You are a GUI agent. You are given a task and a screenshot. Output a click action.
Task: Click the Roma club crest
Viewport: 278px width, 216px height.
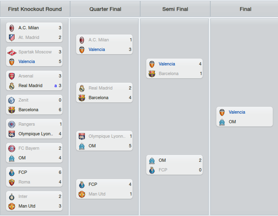coord(12,182)
